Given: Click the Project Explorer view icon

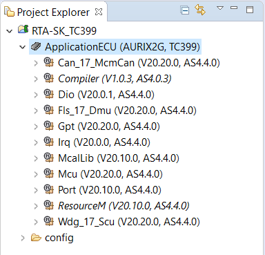Looking at the screenshot, I should coord(10,12).
